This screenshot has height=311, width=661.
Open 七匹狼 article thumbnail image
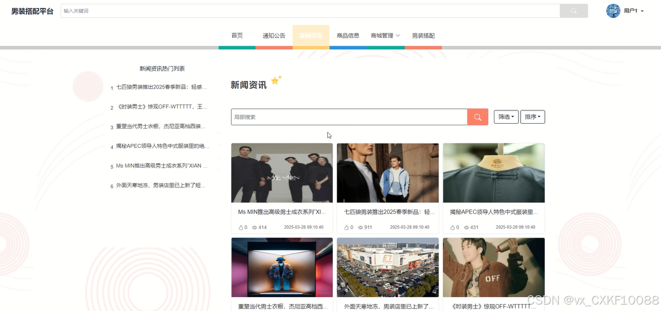pos(388,173)
